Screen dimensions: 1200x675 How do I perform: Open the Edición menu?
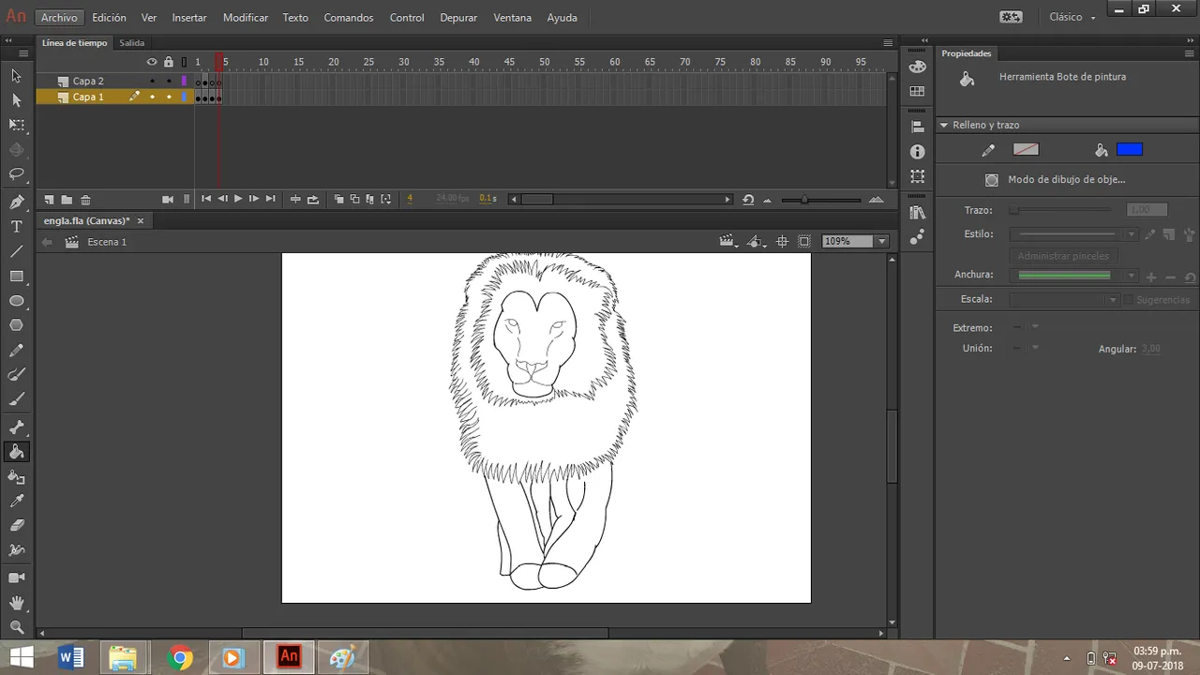(109, 18)
